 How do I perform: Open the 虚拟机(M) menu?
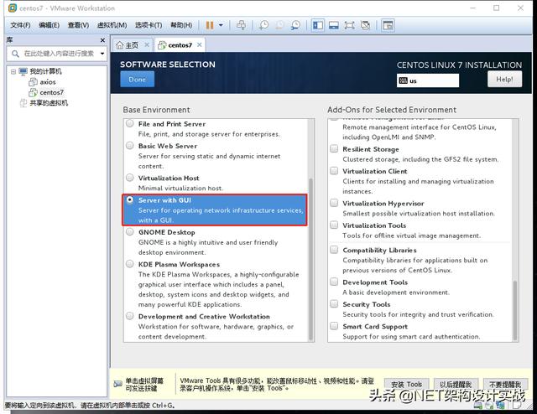(112, 25)
